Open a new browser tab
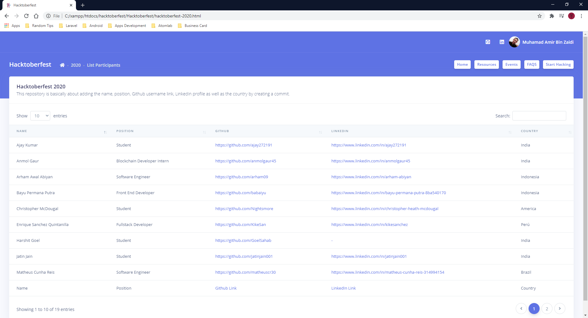Image resolution: width=588 pixels, height=318 pixels. (x=83, y=5)
